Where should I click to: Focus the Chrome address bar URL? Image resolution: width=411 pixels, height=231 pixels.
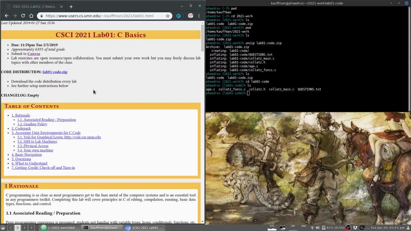pyautogui.click(x=99, y=16)
